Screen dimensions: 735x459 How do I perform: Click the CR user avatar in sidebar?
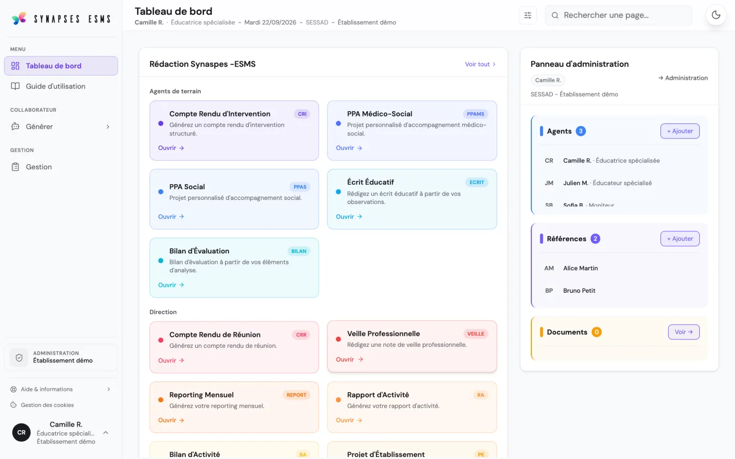22,433
